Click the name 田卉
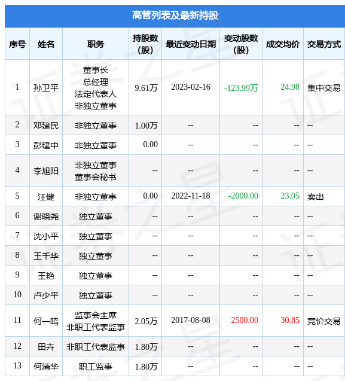Image resolution: width=345 pixels, height=381 pixels. [x=46, y=347]
